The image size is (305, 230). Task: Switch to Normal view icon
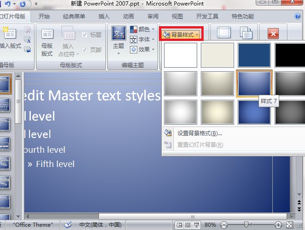tap(179, 225)
